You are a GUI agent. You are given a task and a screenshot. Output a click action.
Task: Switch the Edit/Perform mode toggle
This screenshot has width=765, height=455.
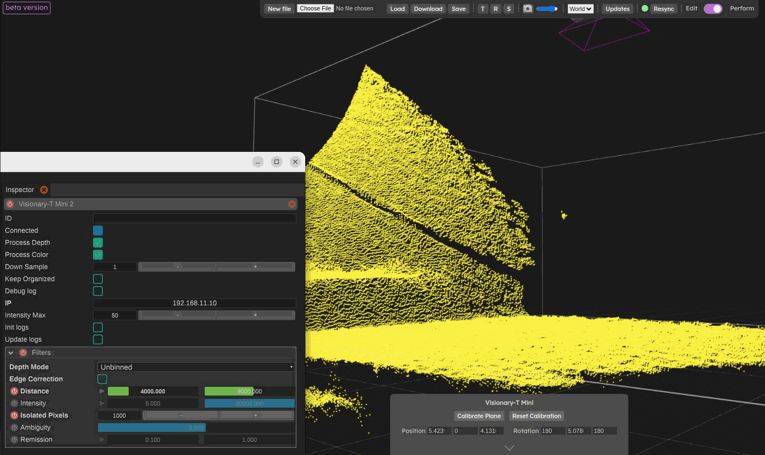(713, 9)
